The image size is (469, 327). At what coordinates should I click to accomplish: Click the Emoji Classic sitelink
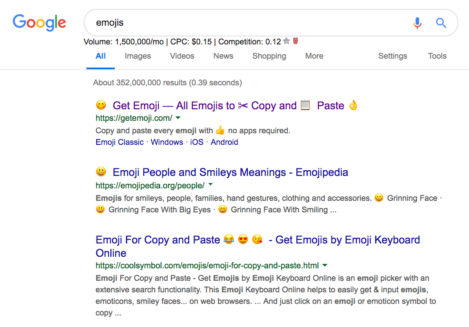[x=119, y=142]
